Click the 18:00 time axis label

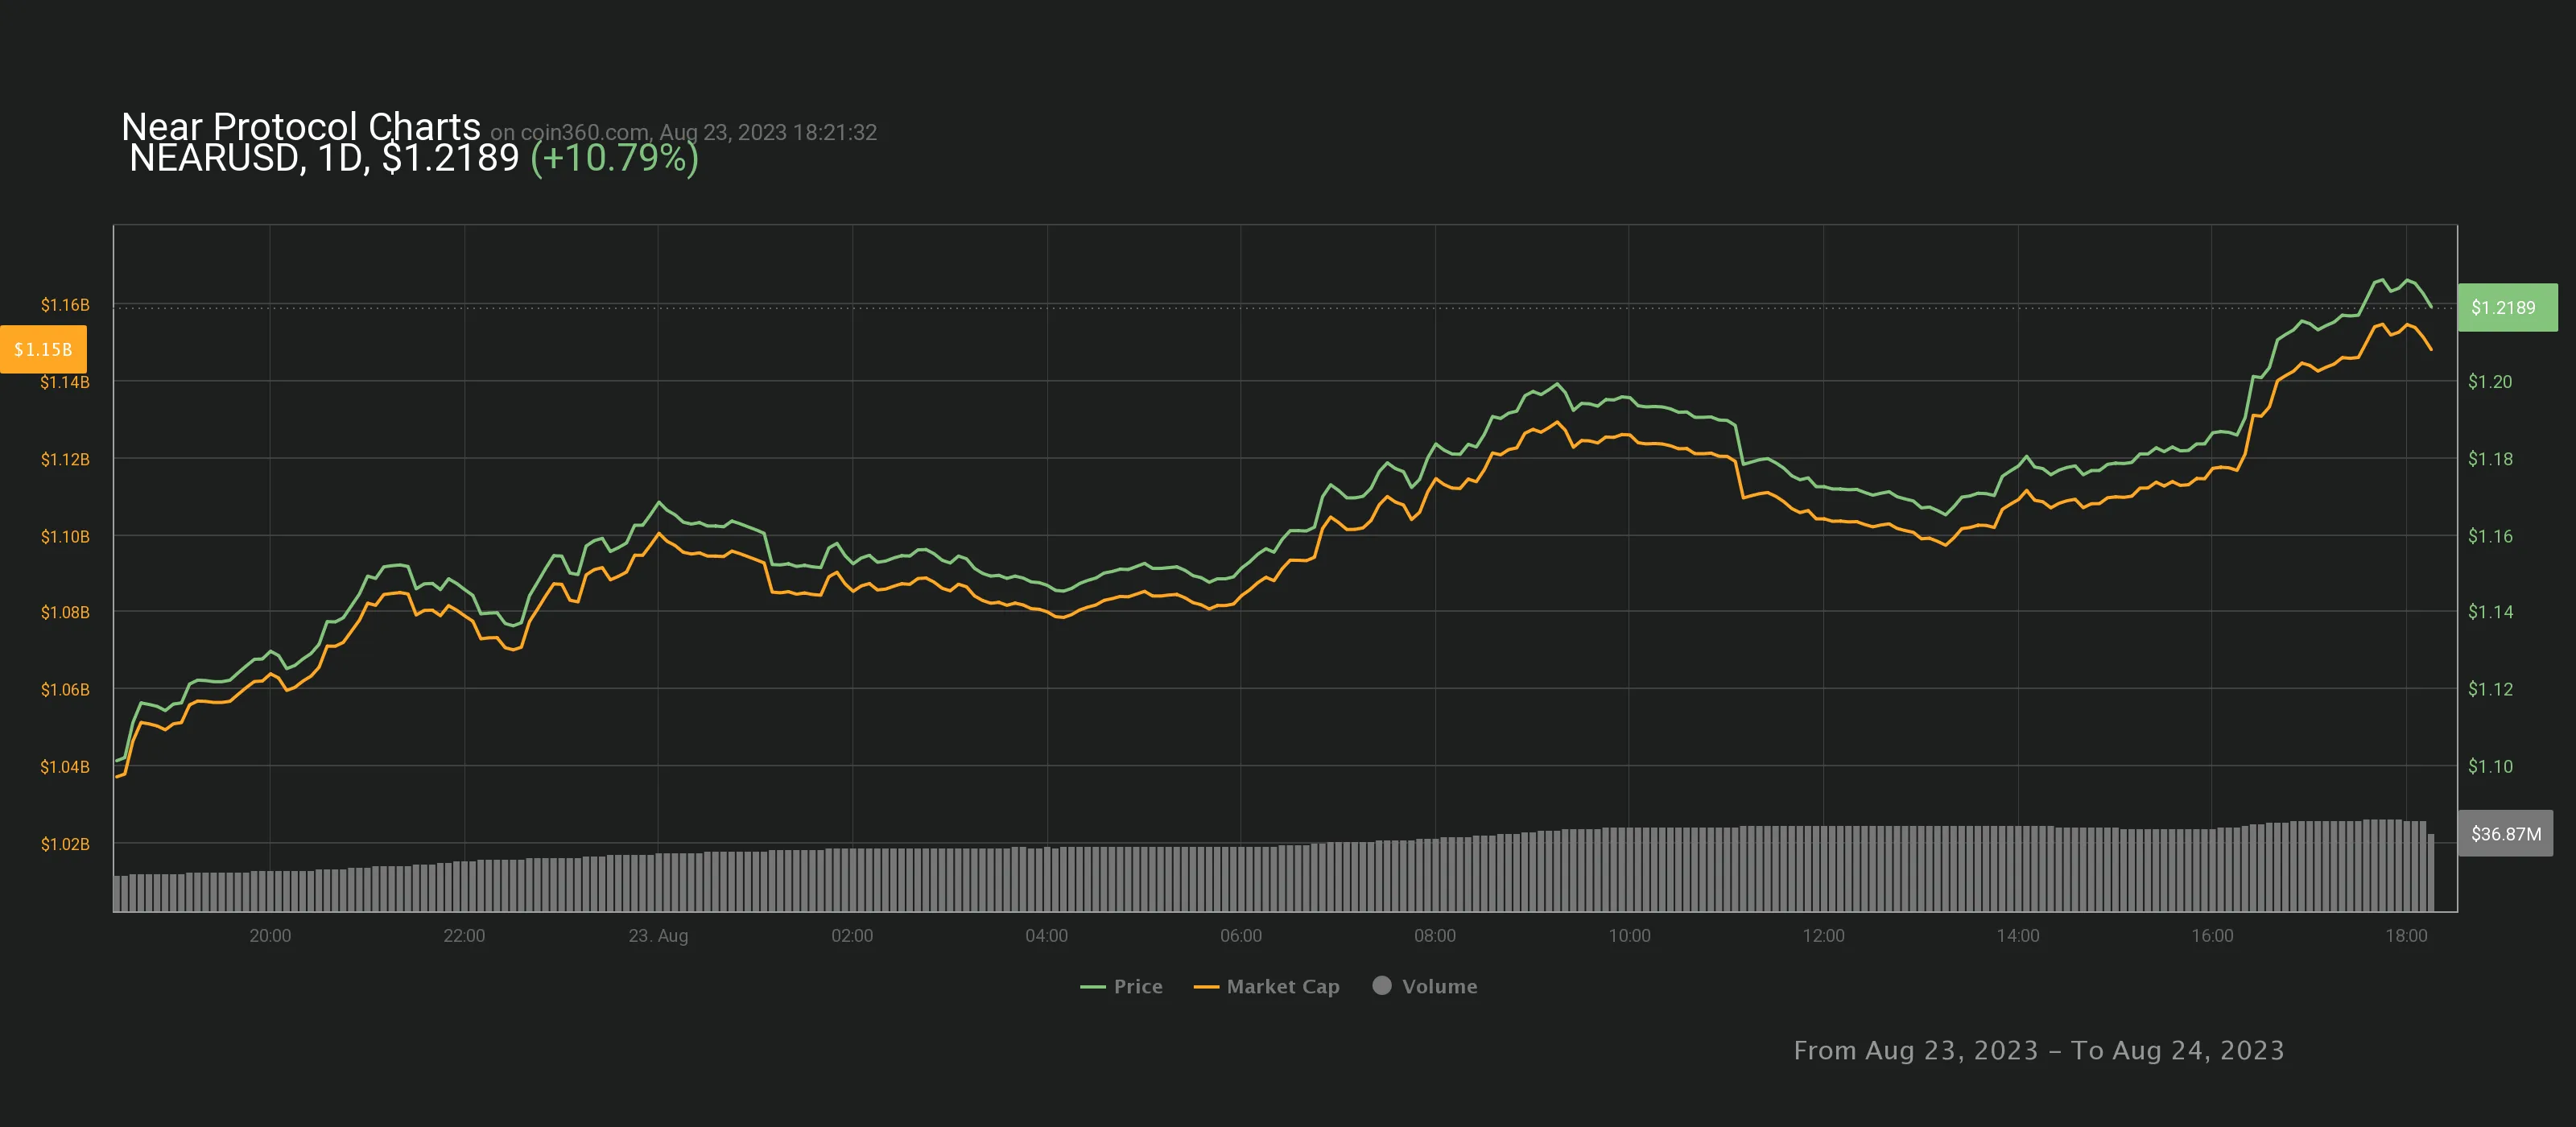click(2405, 935)
